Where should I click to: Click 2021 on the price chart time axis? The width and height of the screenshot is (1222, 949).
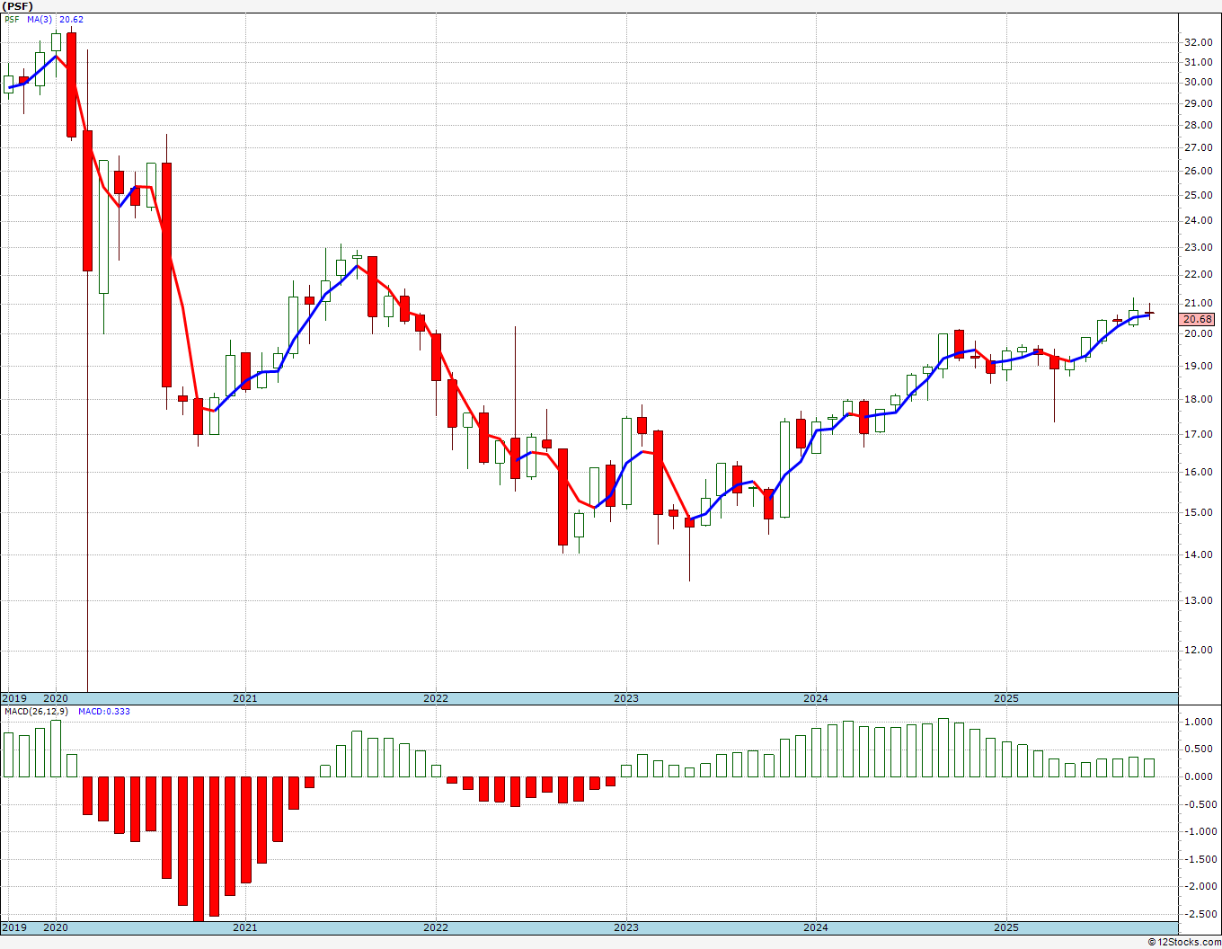pos(245,698)
